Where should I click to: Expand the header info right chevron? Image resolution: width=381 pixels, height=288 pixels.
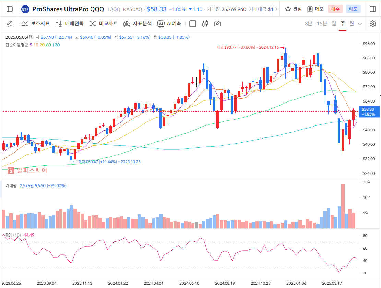coord(276,9)
